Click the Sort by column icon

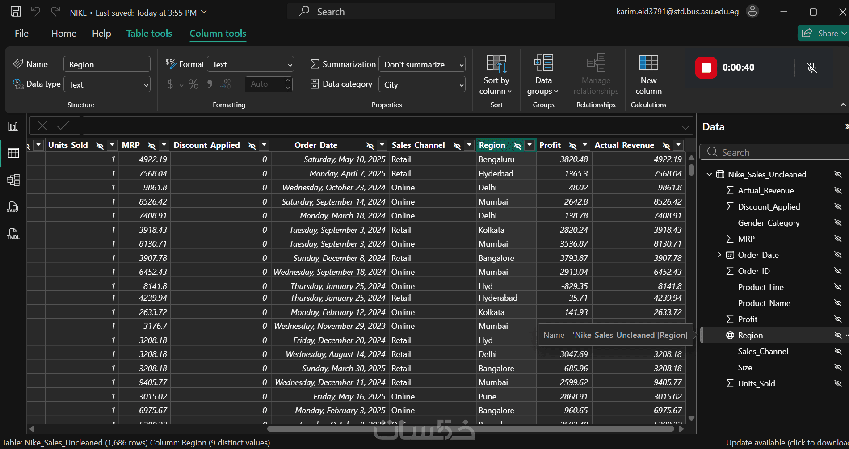pos(496,64)
